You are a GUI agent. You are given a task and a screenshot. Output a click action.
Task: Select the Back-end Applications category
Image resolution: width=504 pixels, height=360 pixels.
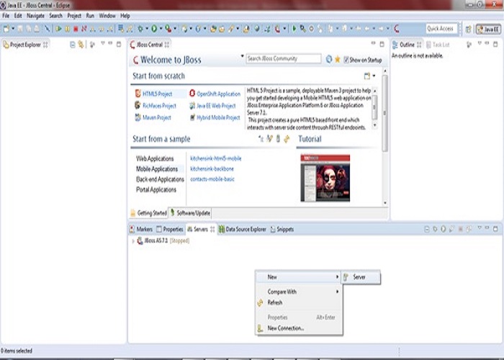pyautogui.click(x=160, y=179)
